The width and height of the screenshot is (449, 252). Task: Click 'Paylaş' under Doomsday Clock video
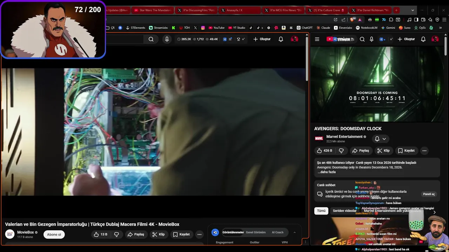[x=360, y=150]
